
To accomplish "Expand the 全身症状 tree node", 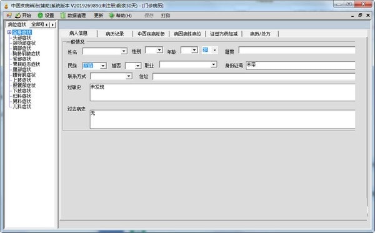I will click(9, 32).
